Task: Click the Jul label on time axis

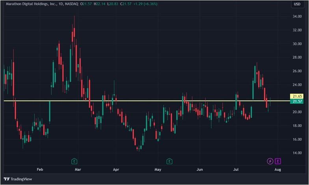Action: pos(236,169)
